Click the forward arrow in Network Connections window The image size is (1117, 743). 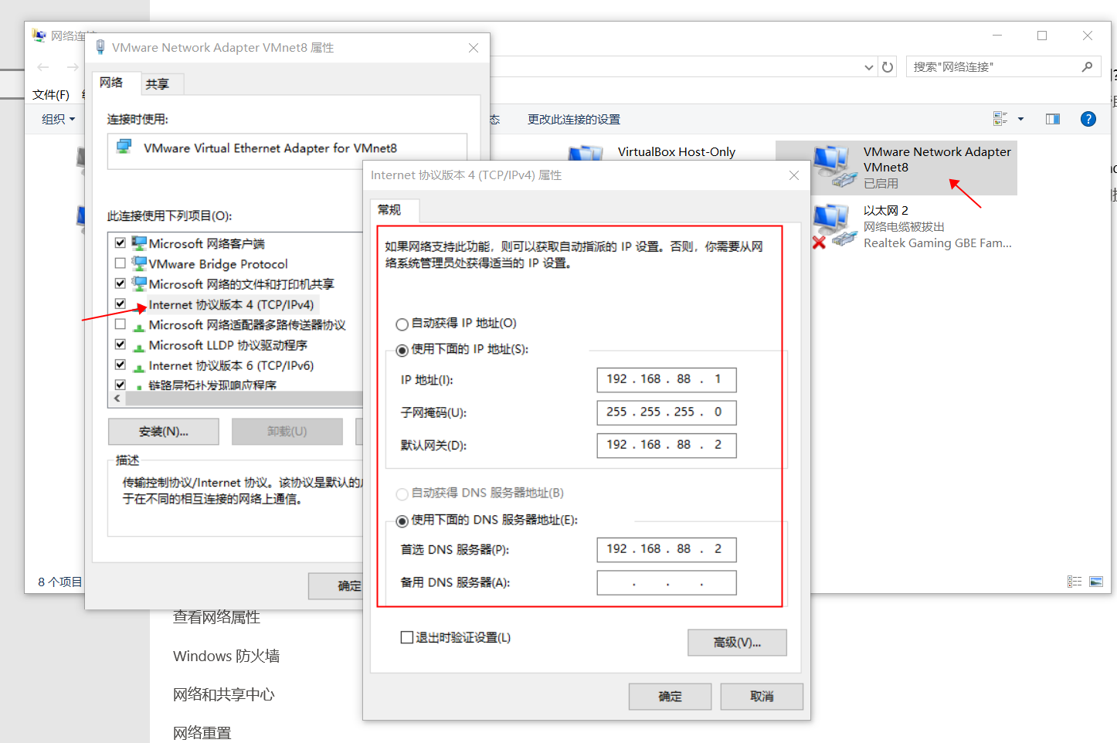point(72,67)
